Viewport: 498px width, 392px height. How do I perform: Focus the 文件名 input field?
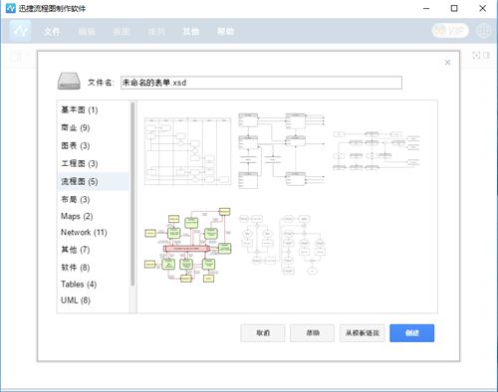point(261,83)
